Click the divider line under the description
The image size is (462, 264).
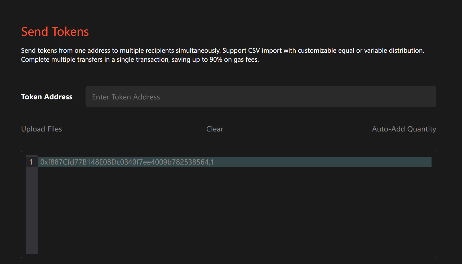(228, 73)
